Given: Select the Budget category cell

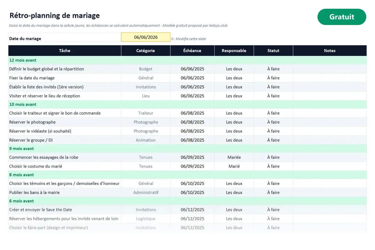Looking at the screenshot, I should click(146, 69).
